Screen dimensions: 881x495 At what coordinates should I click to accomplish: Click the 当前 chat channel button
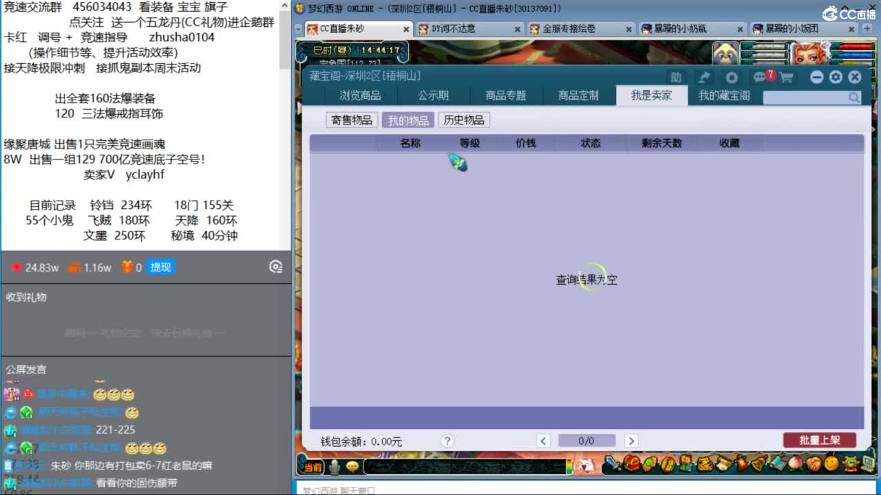(x=312, y=467)
